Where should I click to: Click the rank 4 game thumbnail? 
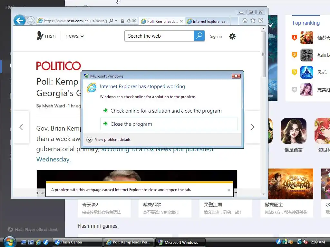coord(307,90)
